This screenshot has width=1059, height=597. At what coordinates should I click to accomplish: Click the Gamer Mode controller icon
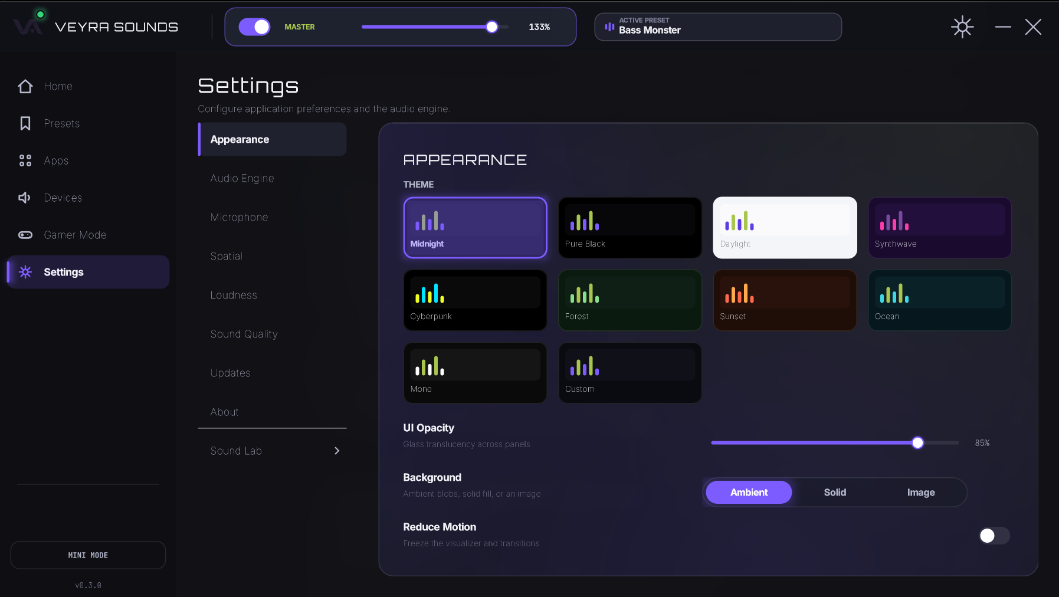tap(25, 235)
